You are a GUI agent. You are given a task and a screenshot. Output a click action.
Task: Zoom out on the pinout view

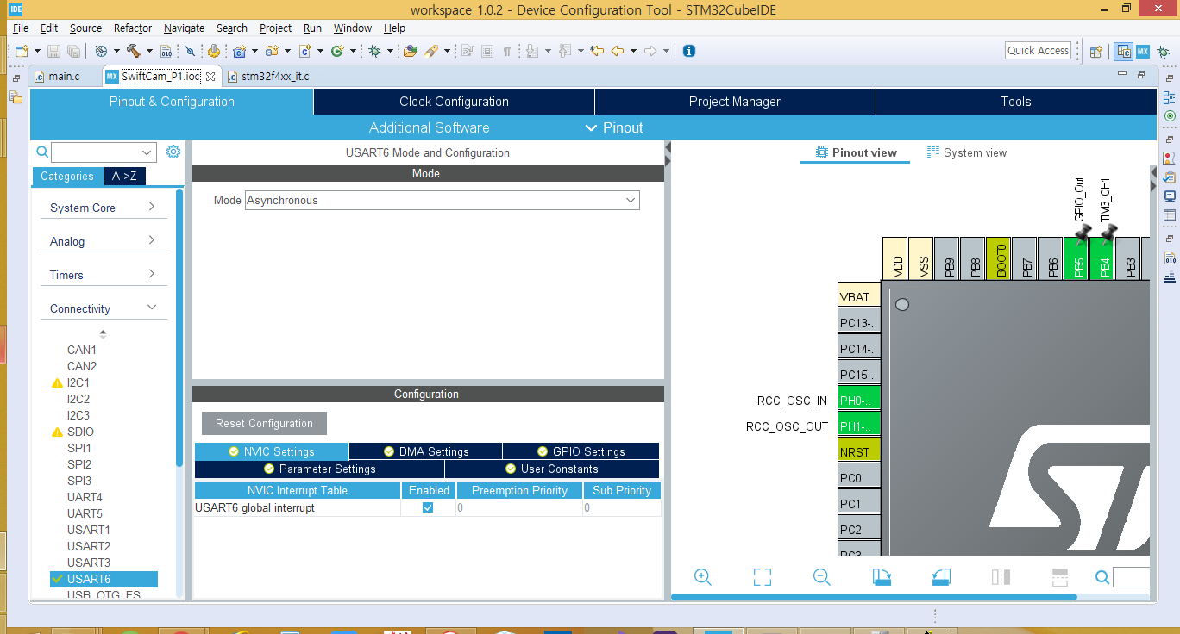point(821,577)
